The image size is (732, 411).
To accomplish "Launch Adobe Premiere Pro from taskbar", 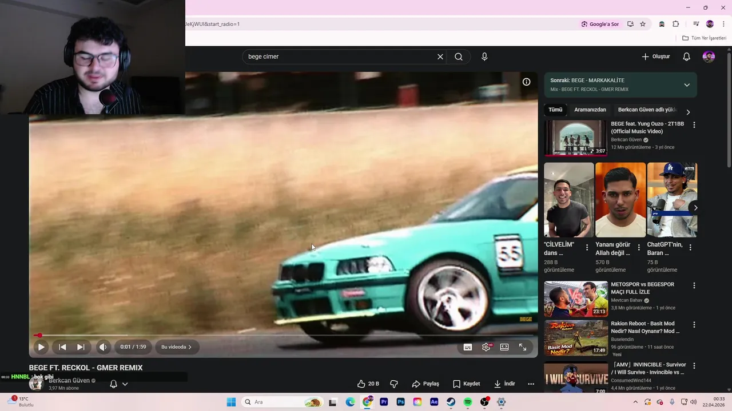I will pos(384,402).
